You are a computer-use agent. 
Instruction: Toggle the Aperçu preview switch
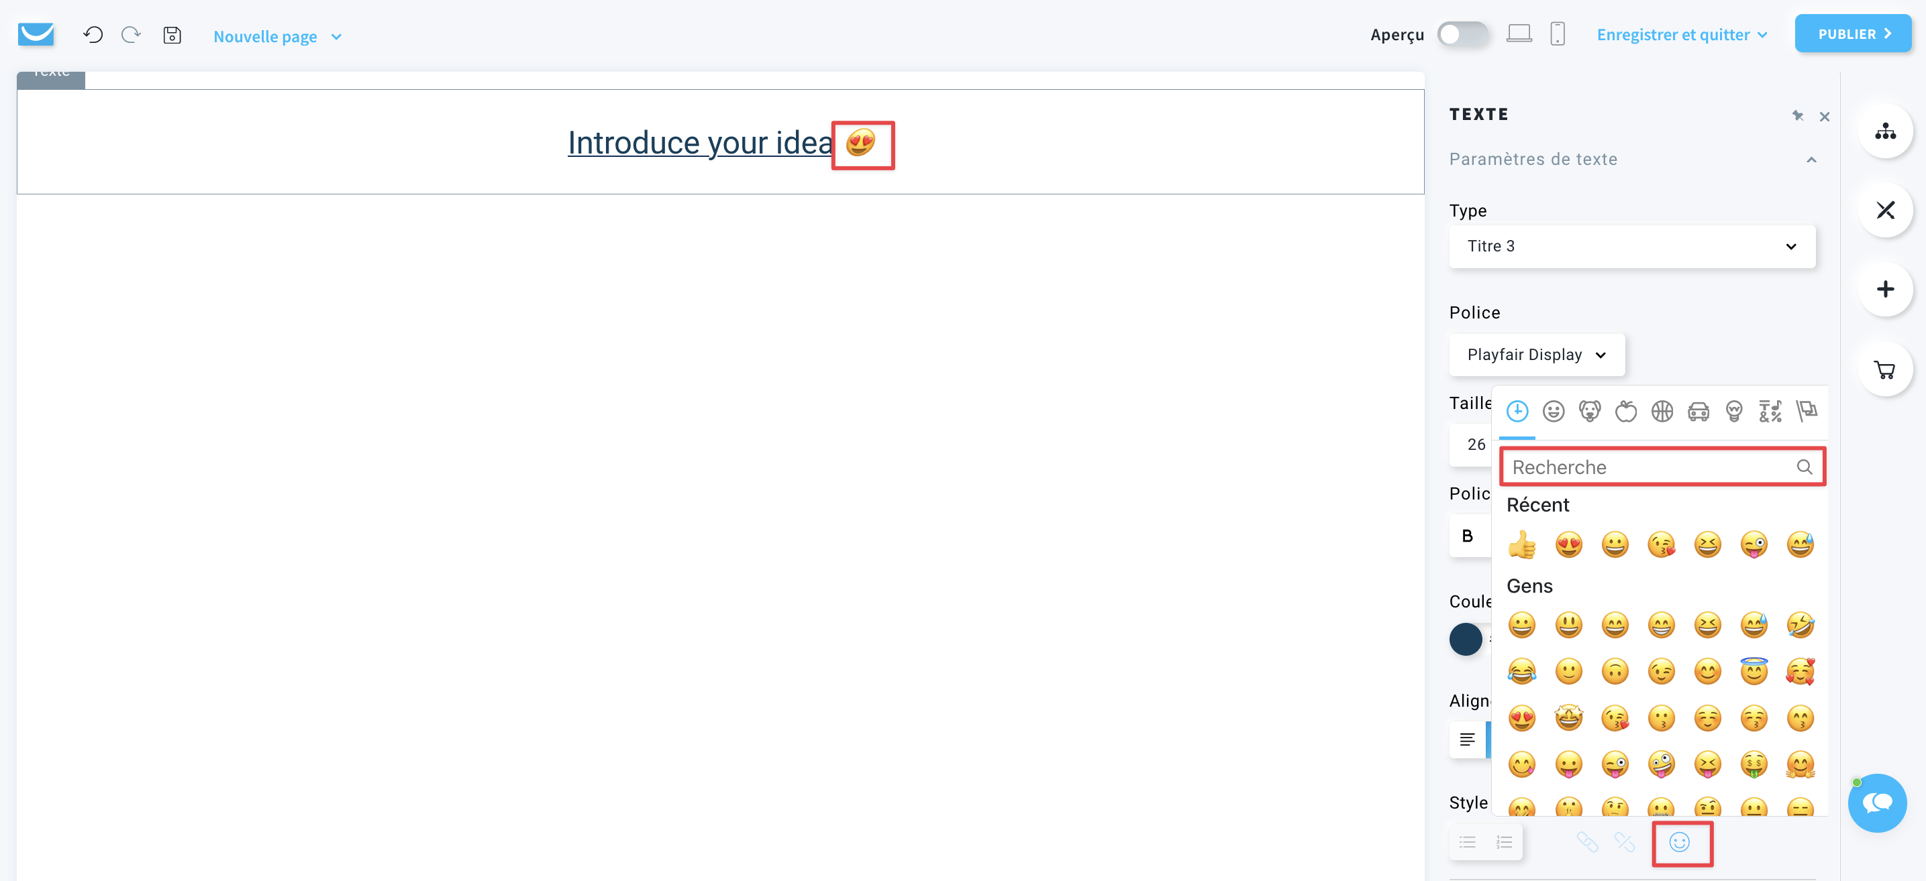pyautogui.click(x=1460, y=34)
